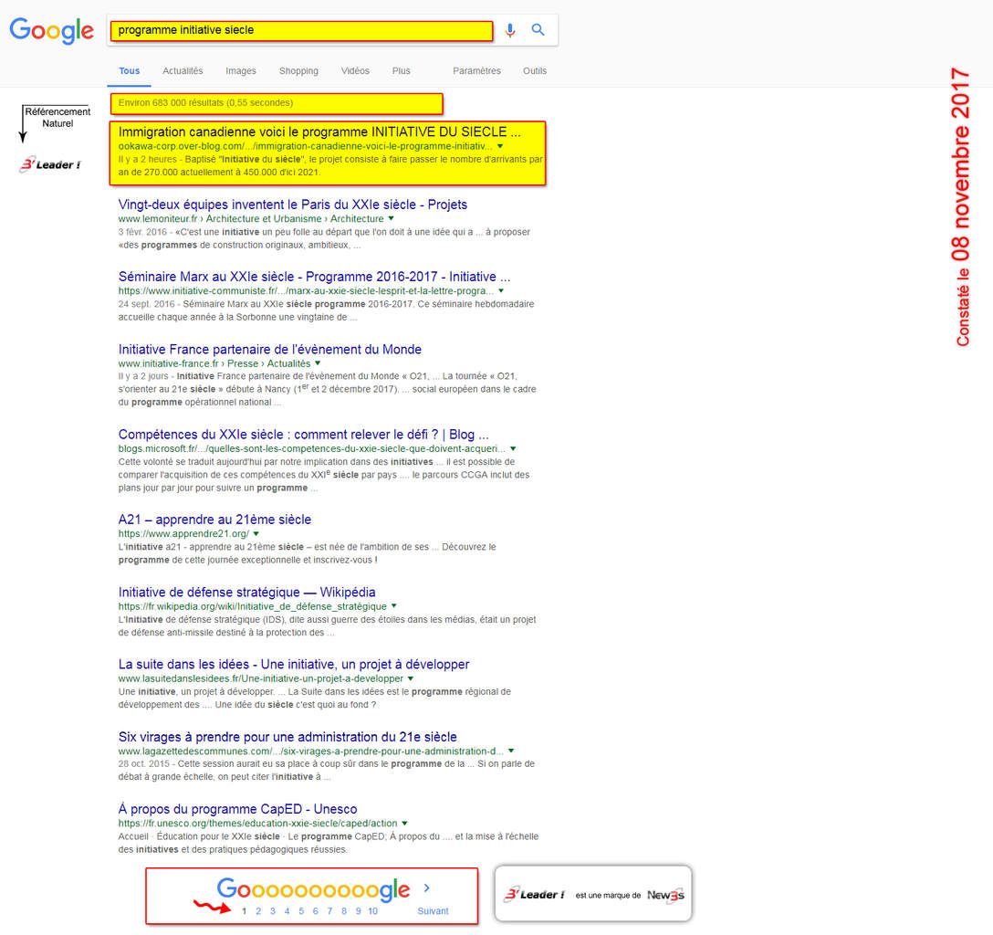993x935 pixels.
Task: Click the https://www.apprendre21.org/ URL text
Action: [x=183, y=534]
